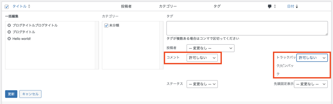333x104 pixels.
Task: Remove ブログタイトルブログタイトル from bulk edit list
Action: (9, 26)
